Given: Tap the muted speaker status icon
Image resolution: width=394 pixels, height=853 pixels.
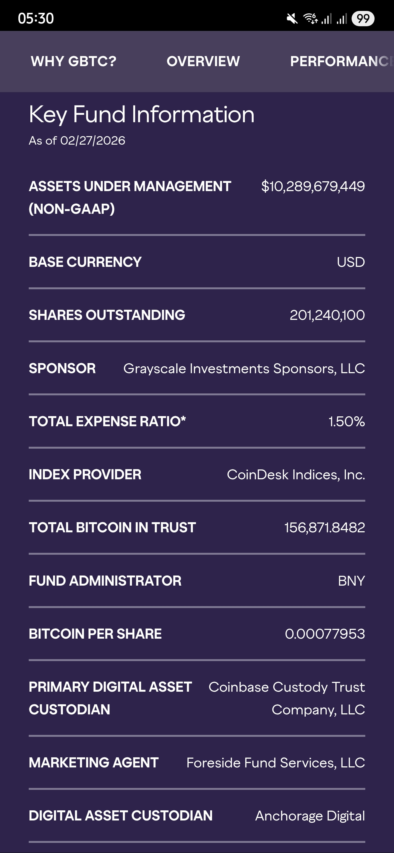Looking at the screenshot, I should [x=292, y=19].
